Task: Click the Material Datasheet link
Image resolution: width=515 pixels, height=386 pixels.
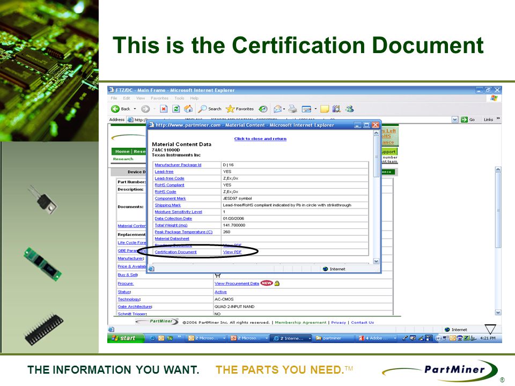Action: point(172,239)
